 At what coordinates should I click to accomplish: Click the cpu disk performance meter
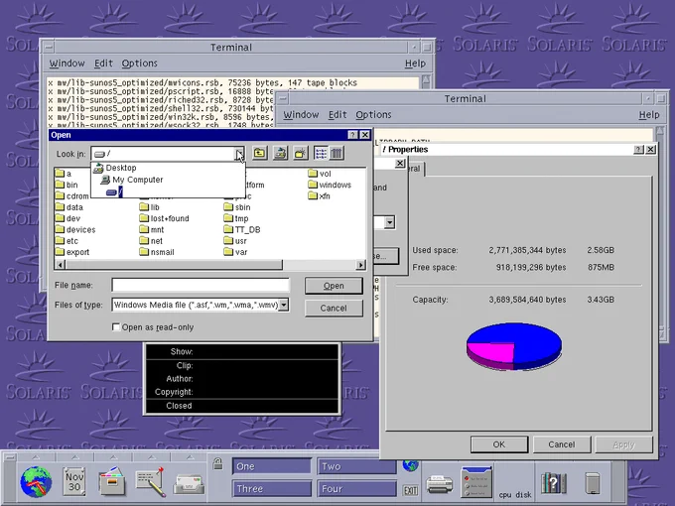(x=515, y=482)
